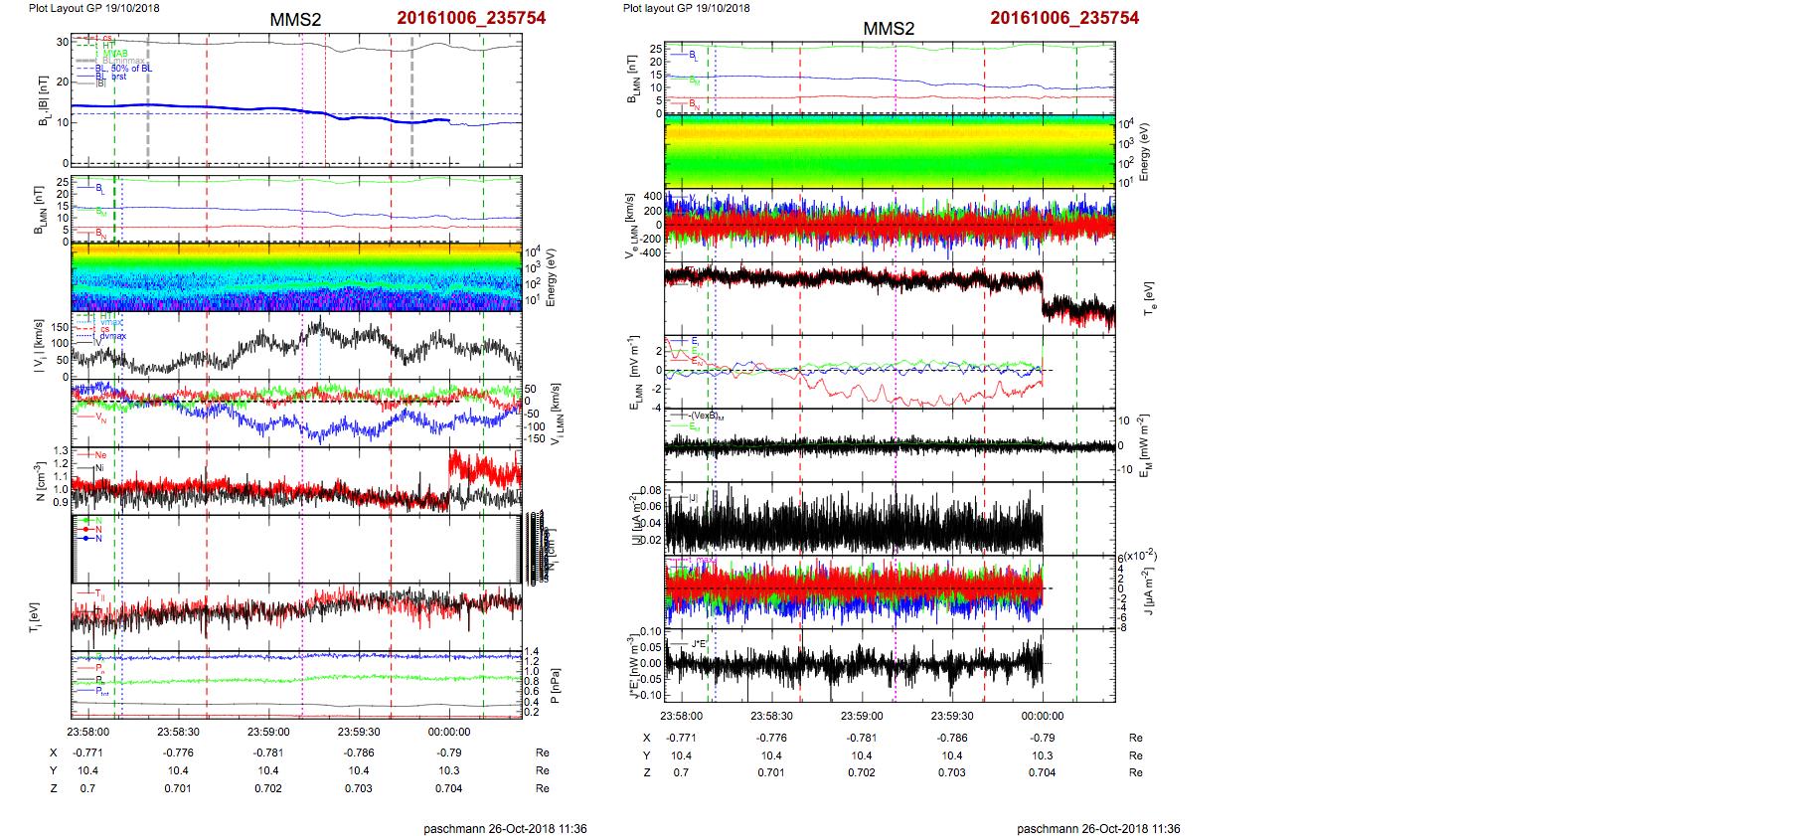This screenshot has width=1793, height=836.
Task: Click the left plot's ion energy spectrogram
Action: pos(296,277)
